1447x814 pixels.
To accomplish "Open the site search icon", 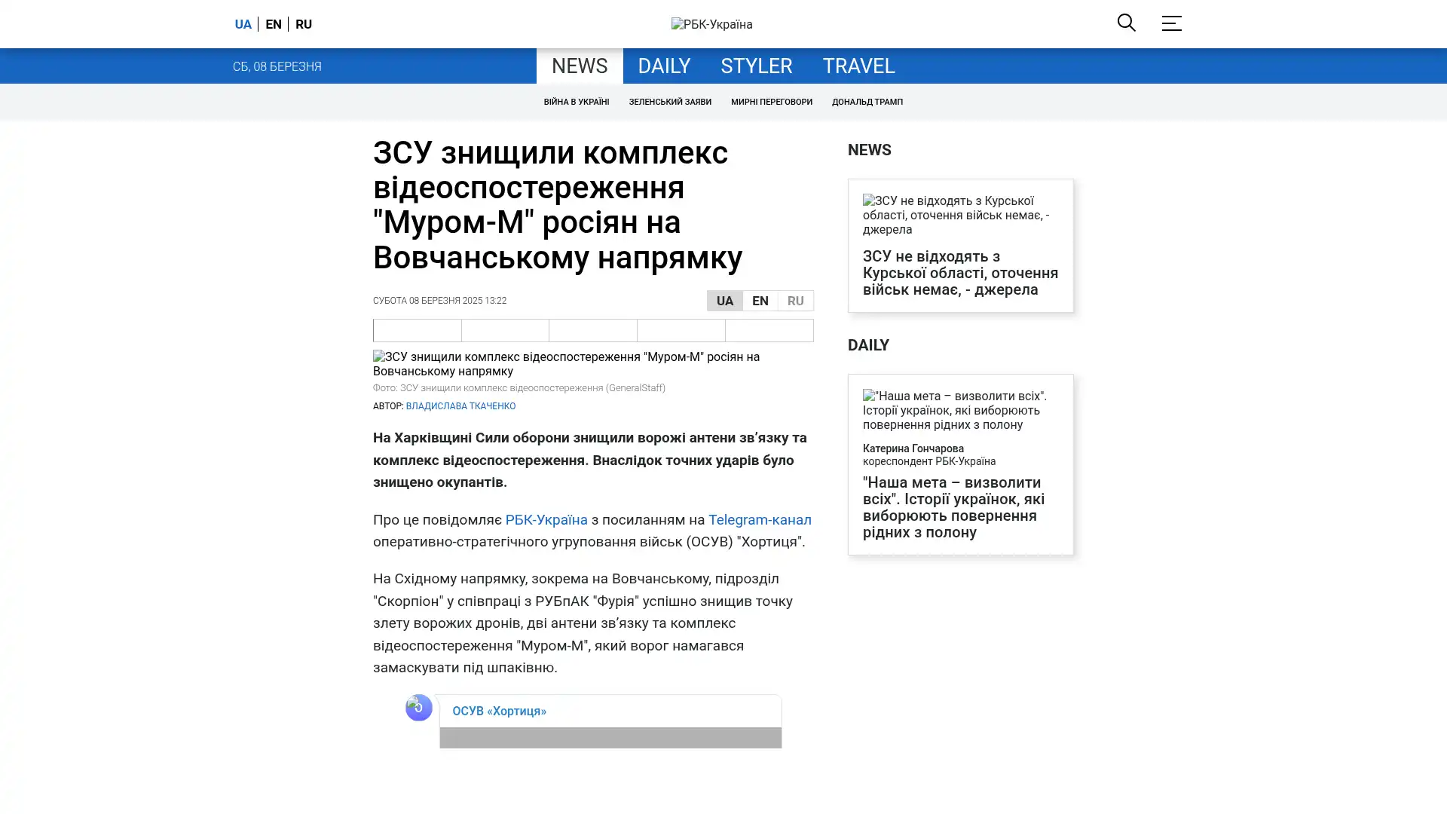I will tap(1126, 23).
